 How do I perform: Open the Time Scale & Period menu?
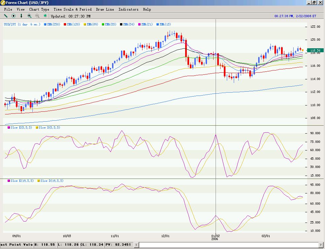point(72,9)
